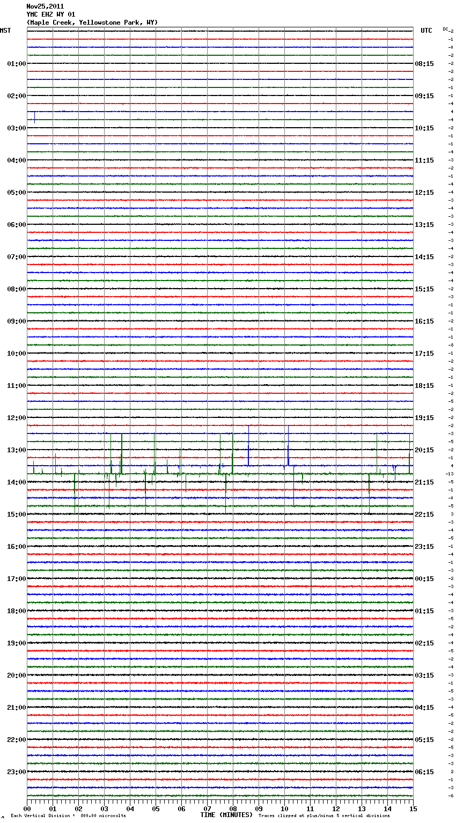
Task: Select the 08:00 MST time label
Action: (x=16, y=289)
